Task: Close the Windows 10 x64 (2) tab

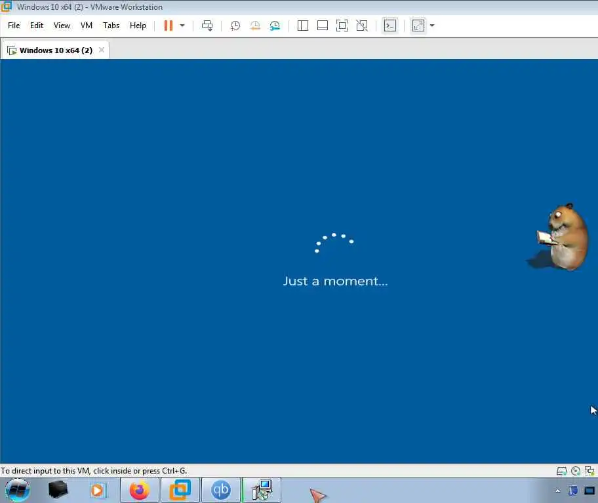Action: tap(102, 50)
